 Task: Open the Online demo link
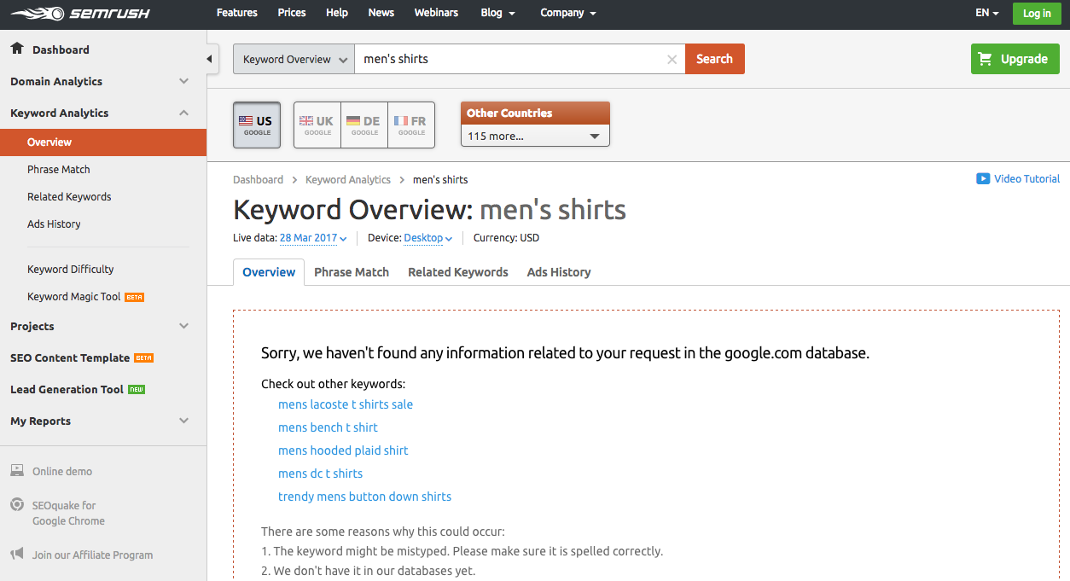click(x=62, y=472)
